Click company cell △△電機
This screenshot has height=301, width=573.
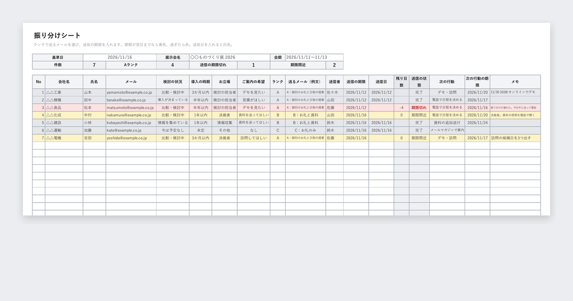point(64,138)
